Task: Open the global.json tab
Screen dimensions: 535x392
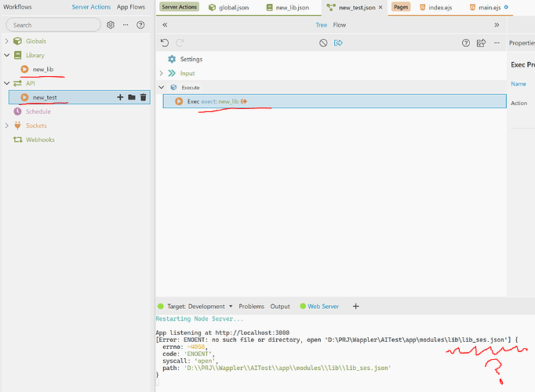Action: [229, 7]
